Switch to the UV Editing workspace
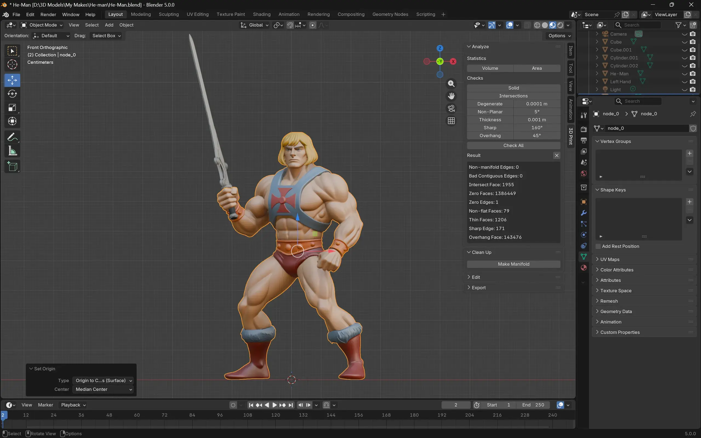 pyautogui.click(x=198, y=15)
